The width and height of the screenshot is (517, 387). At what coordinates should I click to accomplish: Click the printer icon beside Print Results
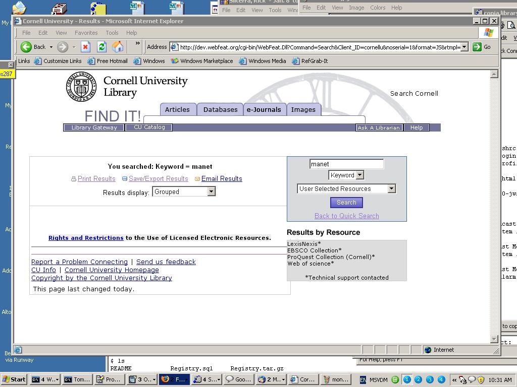[x=74, y=179]
